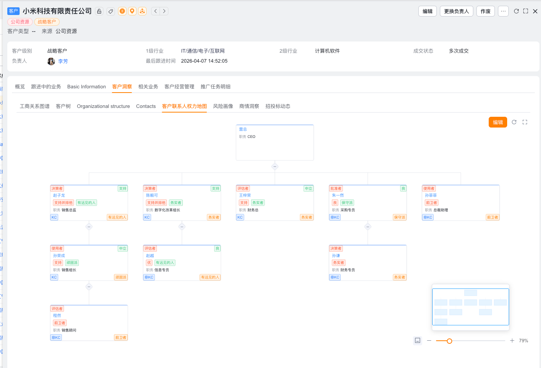This screenshot has height=368, width=541.
Task: Go to the previous customer record arrow
Action: click(156, 11)
